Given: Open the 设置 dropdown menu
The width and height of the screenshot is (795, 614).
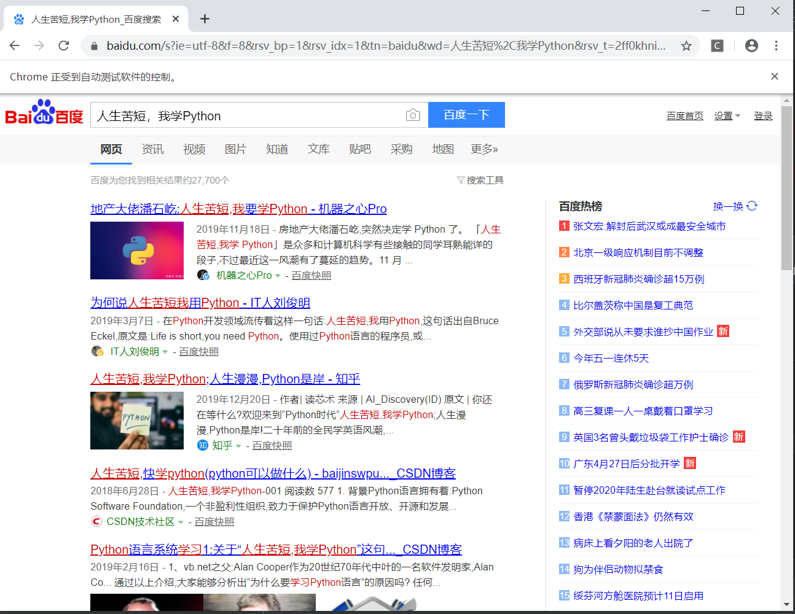Looking at the screenshot, I should (727, 115).
